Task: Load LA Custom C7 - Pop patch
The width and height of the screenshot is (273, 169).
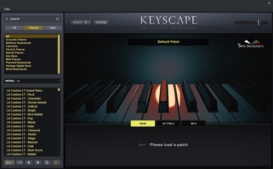Action: [x=20, y=118]
